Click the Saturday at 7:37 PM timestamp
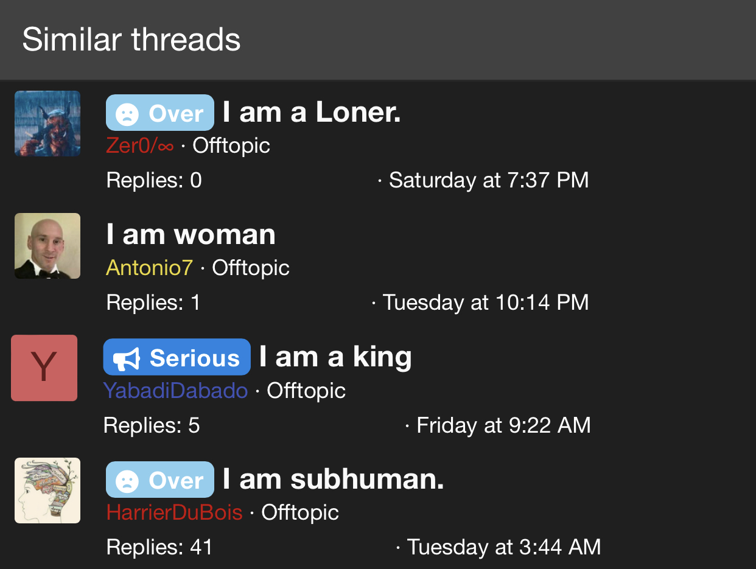 point(489,180)
